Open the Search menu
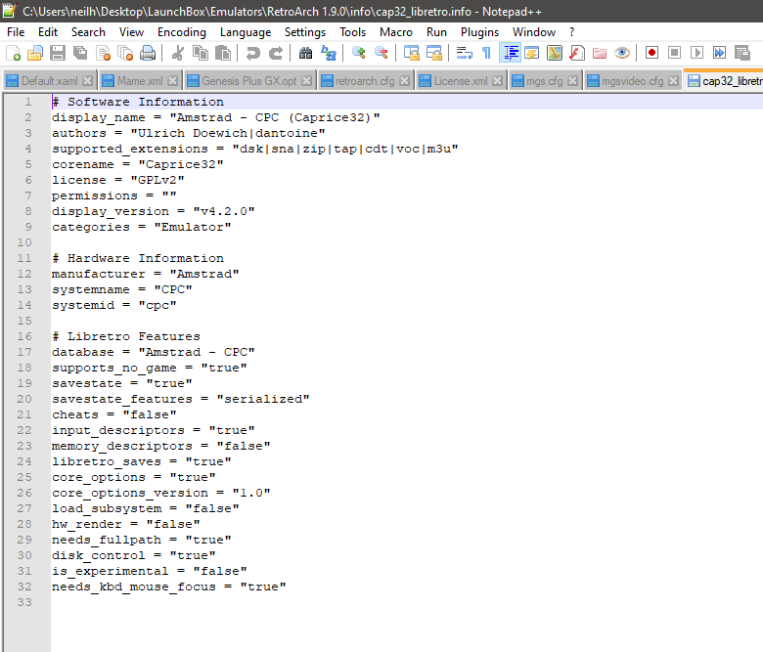763x652 pixels. [x=88, y=32]
